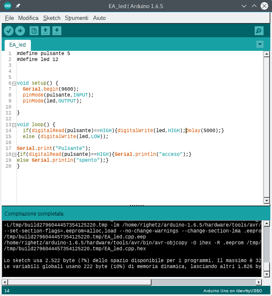Image resolution: width=272 pixels, height=296 pixels.
Task: Click the Arduino logo in the title bar
Action: click(x=8, y=6)
